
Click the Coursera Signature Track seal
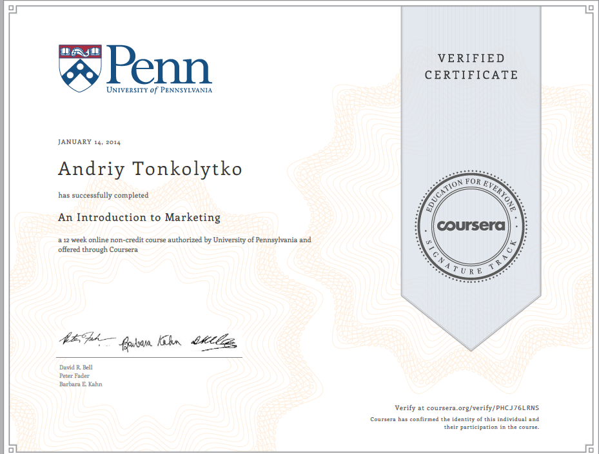(x=471, y=226)
